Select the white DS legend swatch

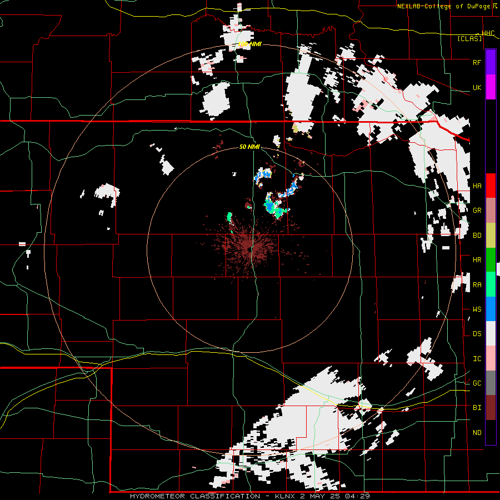pos(491,333)
